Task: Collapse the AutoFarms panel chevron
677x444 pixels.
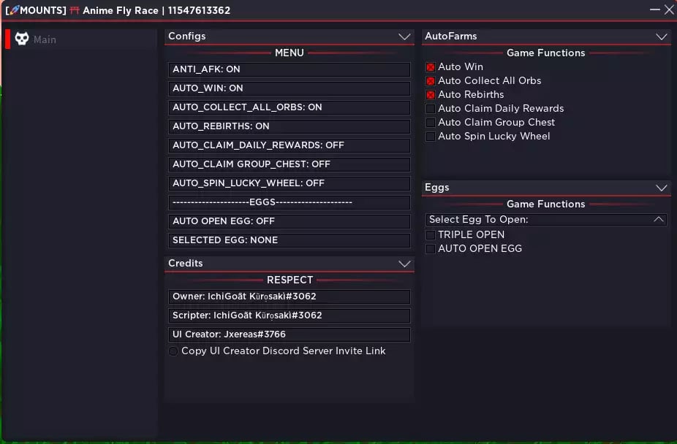Action: (x=661, y=37)
